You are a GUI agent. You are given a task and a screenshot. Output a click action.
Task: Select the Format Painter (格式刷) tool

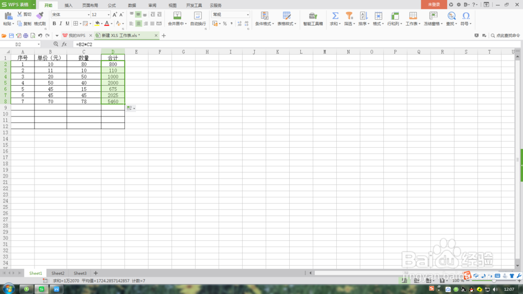[x=40, y=18]
